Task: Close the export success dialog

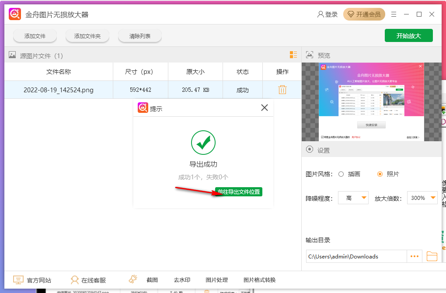Action: pos(265,108)
